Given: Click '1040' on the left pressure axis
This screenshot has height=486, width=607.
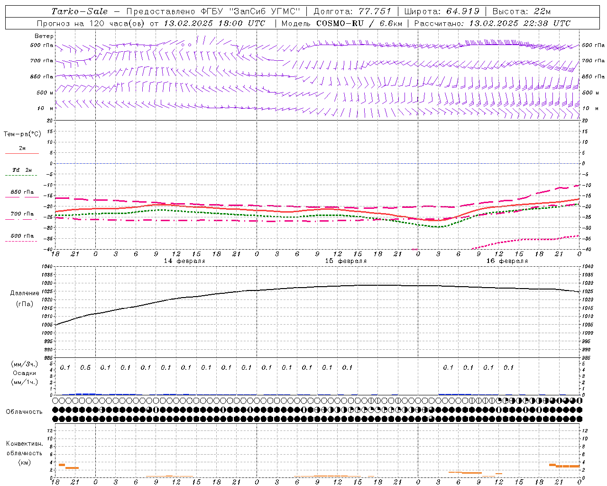Looking at the screenshot, I should coord(46,267).
